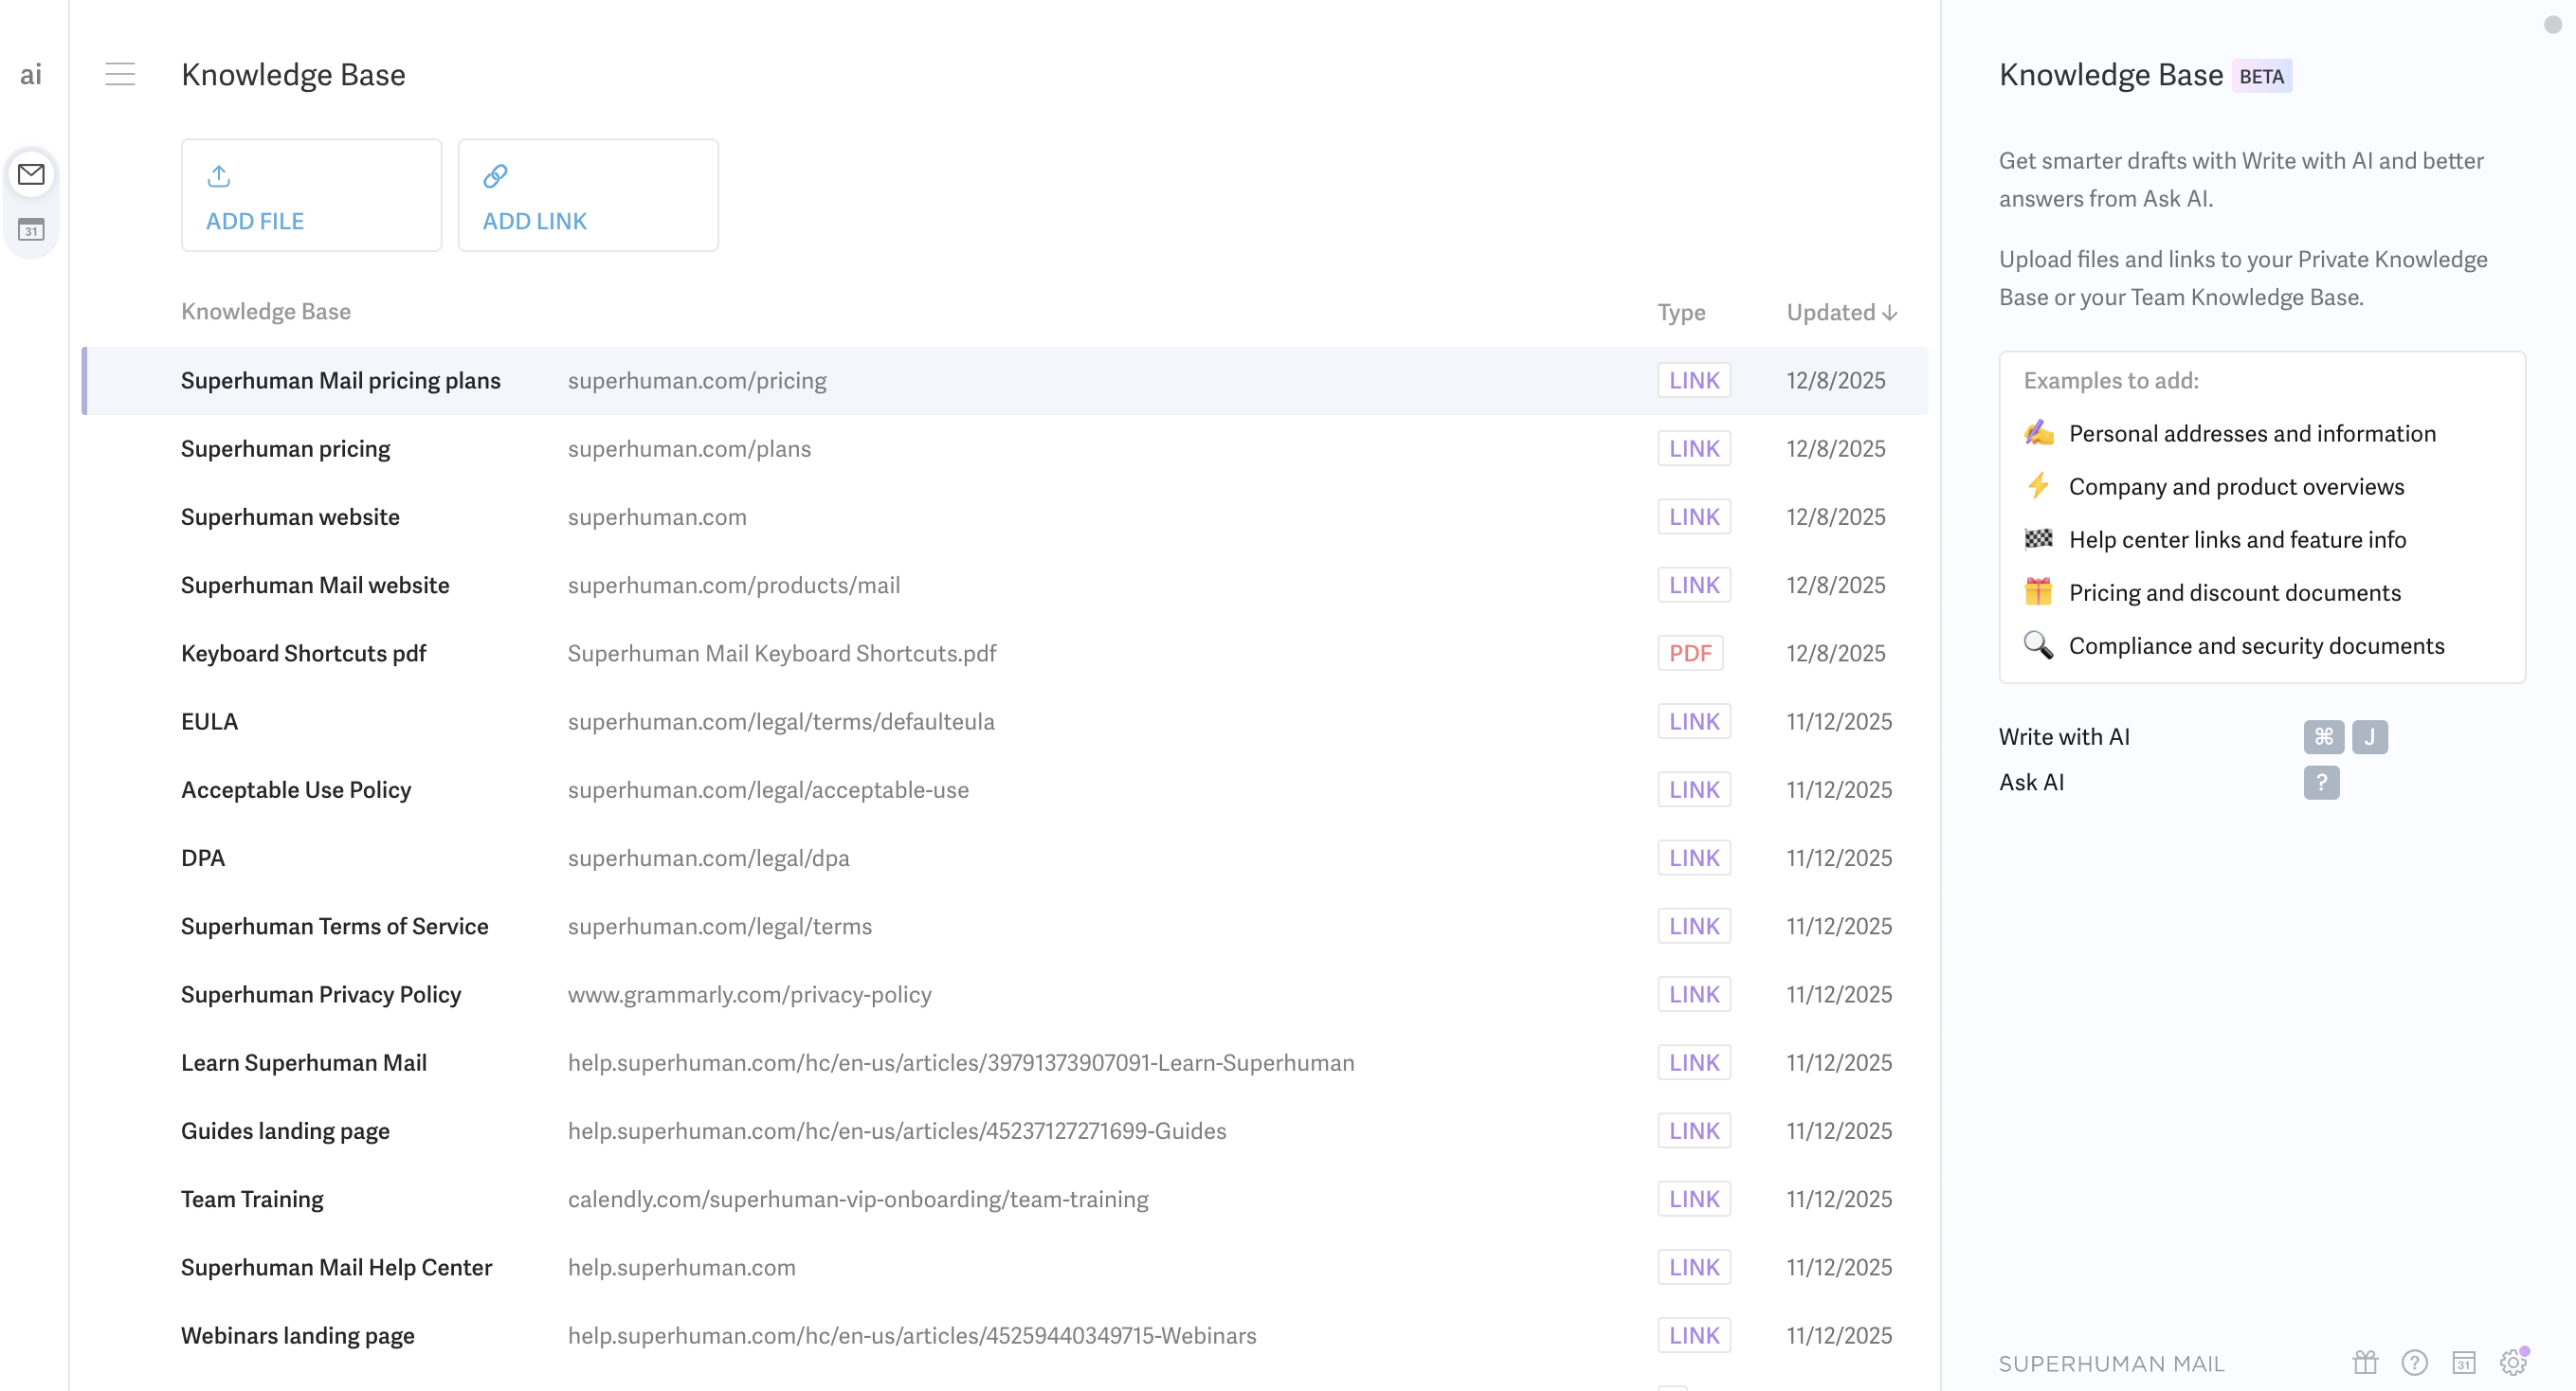The width and height of the screenshot is (2576, 1391).
Task: Select Superhuman website row
Action: 1004,517
